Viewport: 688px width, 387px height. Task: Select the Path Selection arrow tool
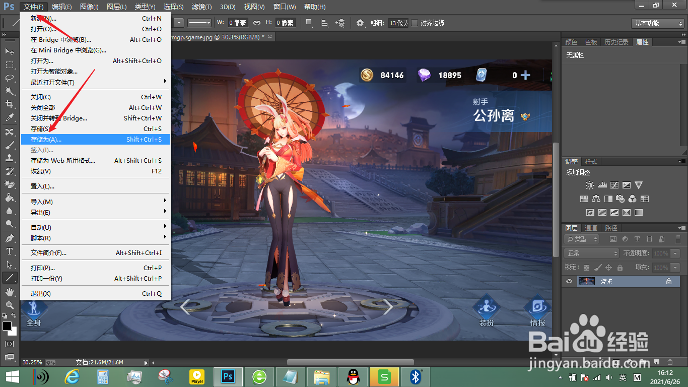click(9, 264)
